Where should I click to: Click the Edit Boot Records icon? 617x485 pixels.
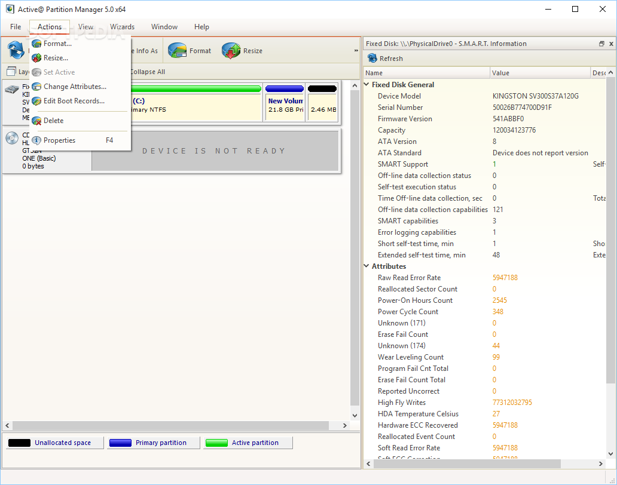point(36,101)
